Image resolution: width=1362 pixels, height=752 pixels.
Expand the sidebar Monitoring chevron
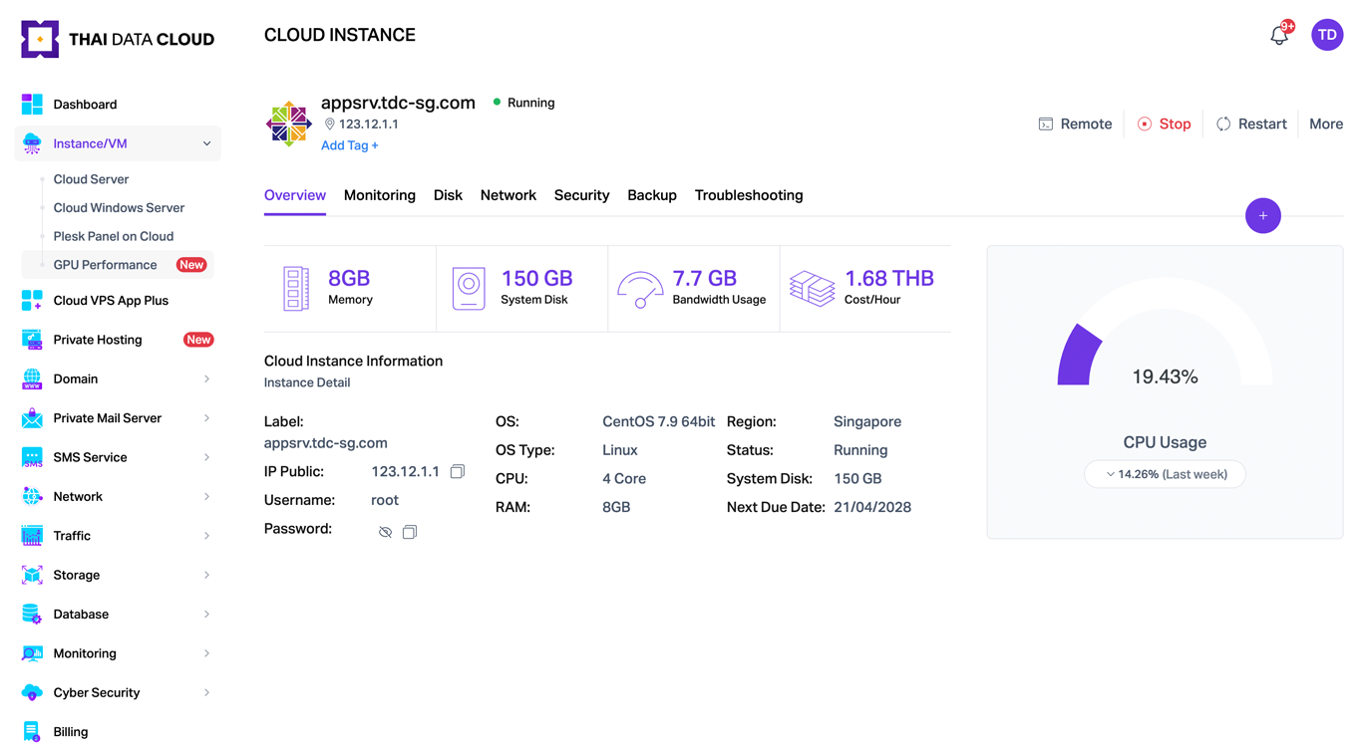click(x=206, y=653)
